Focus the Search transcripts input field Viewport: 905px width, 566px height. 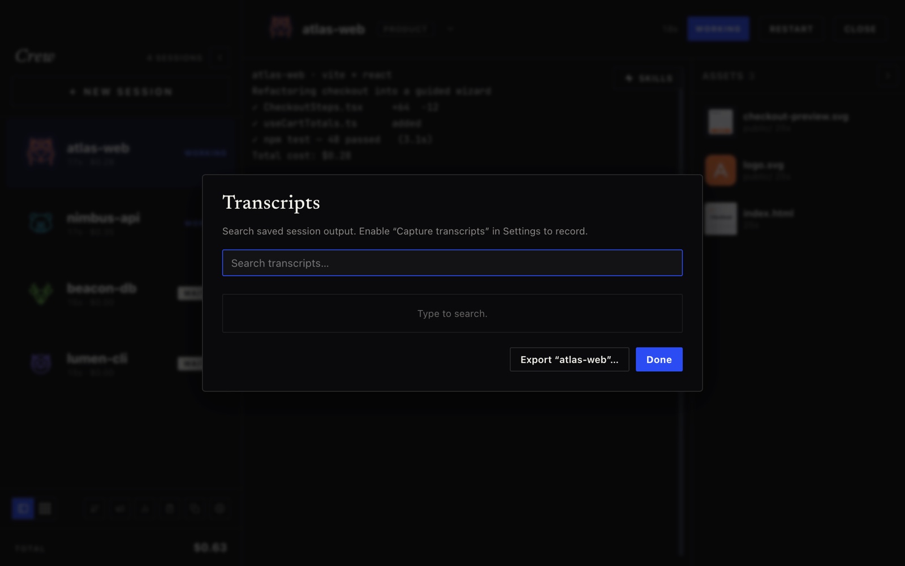pos(452,263)
